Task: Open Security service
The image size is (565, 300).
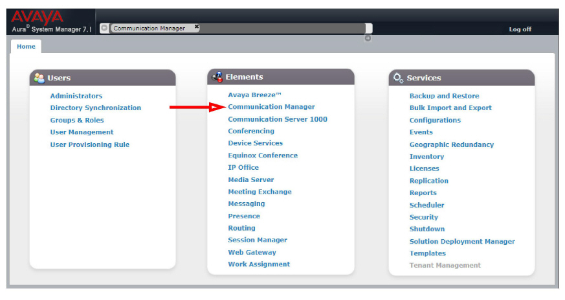Action: pyautogui.click(x=424, y=217)
